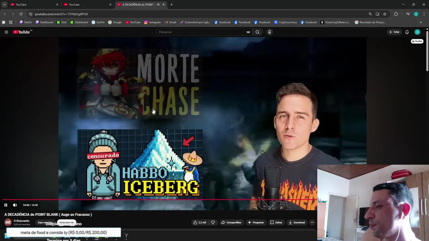Focus the Pesquisar search field
Screen dimensions: 429x241
point(201,32)
